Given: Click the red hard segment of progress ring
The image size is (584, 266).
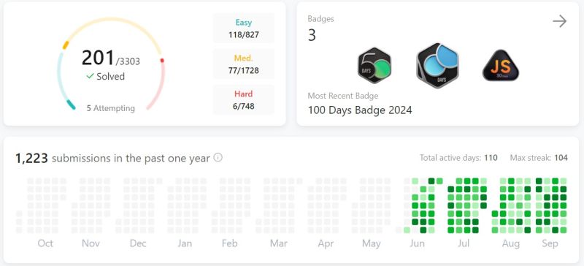Looking at the screenshot, I should click(159, 84).
